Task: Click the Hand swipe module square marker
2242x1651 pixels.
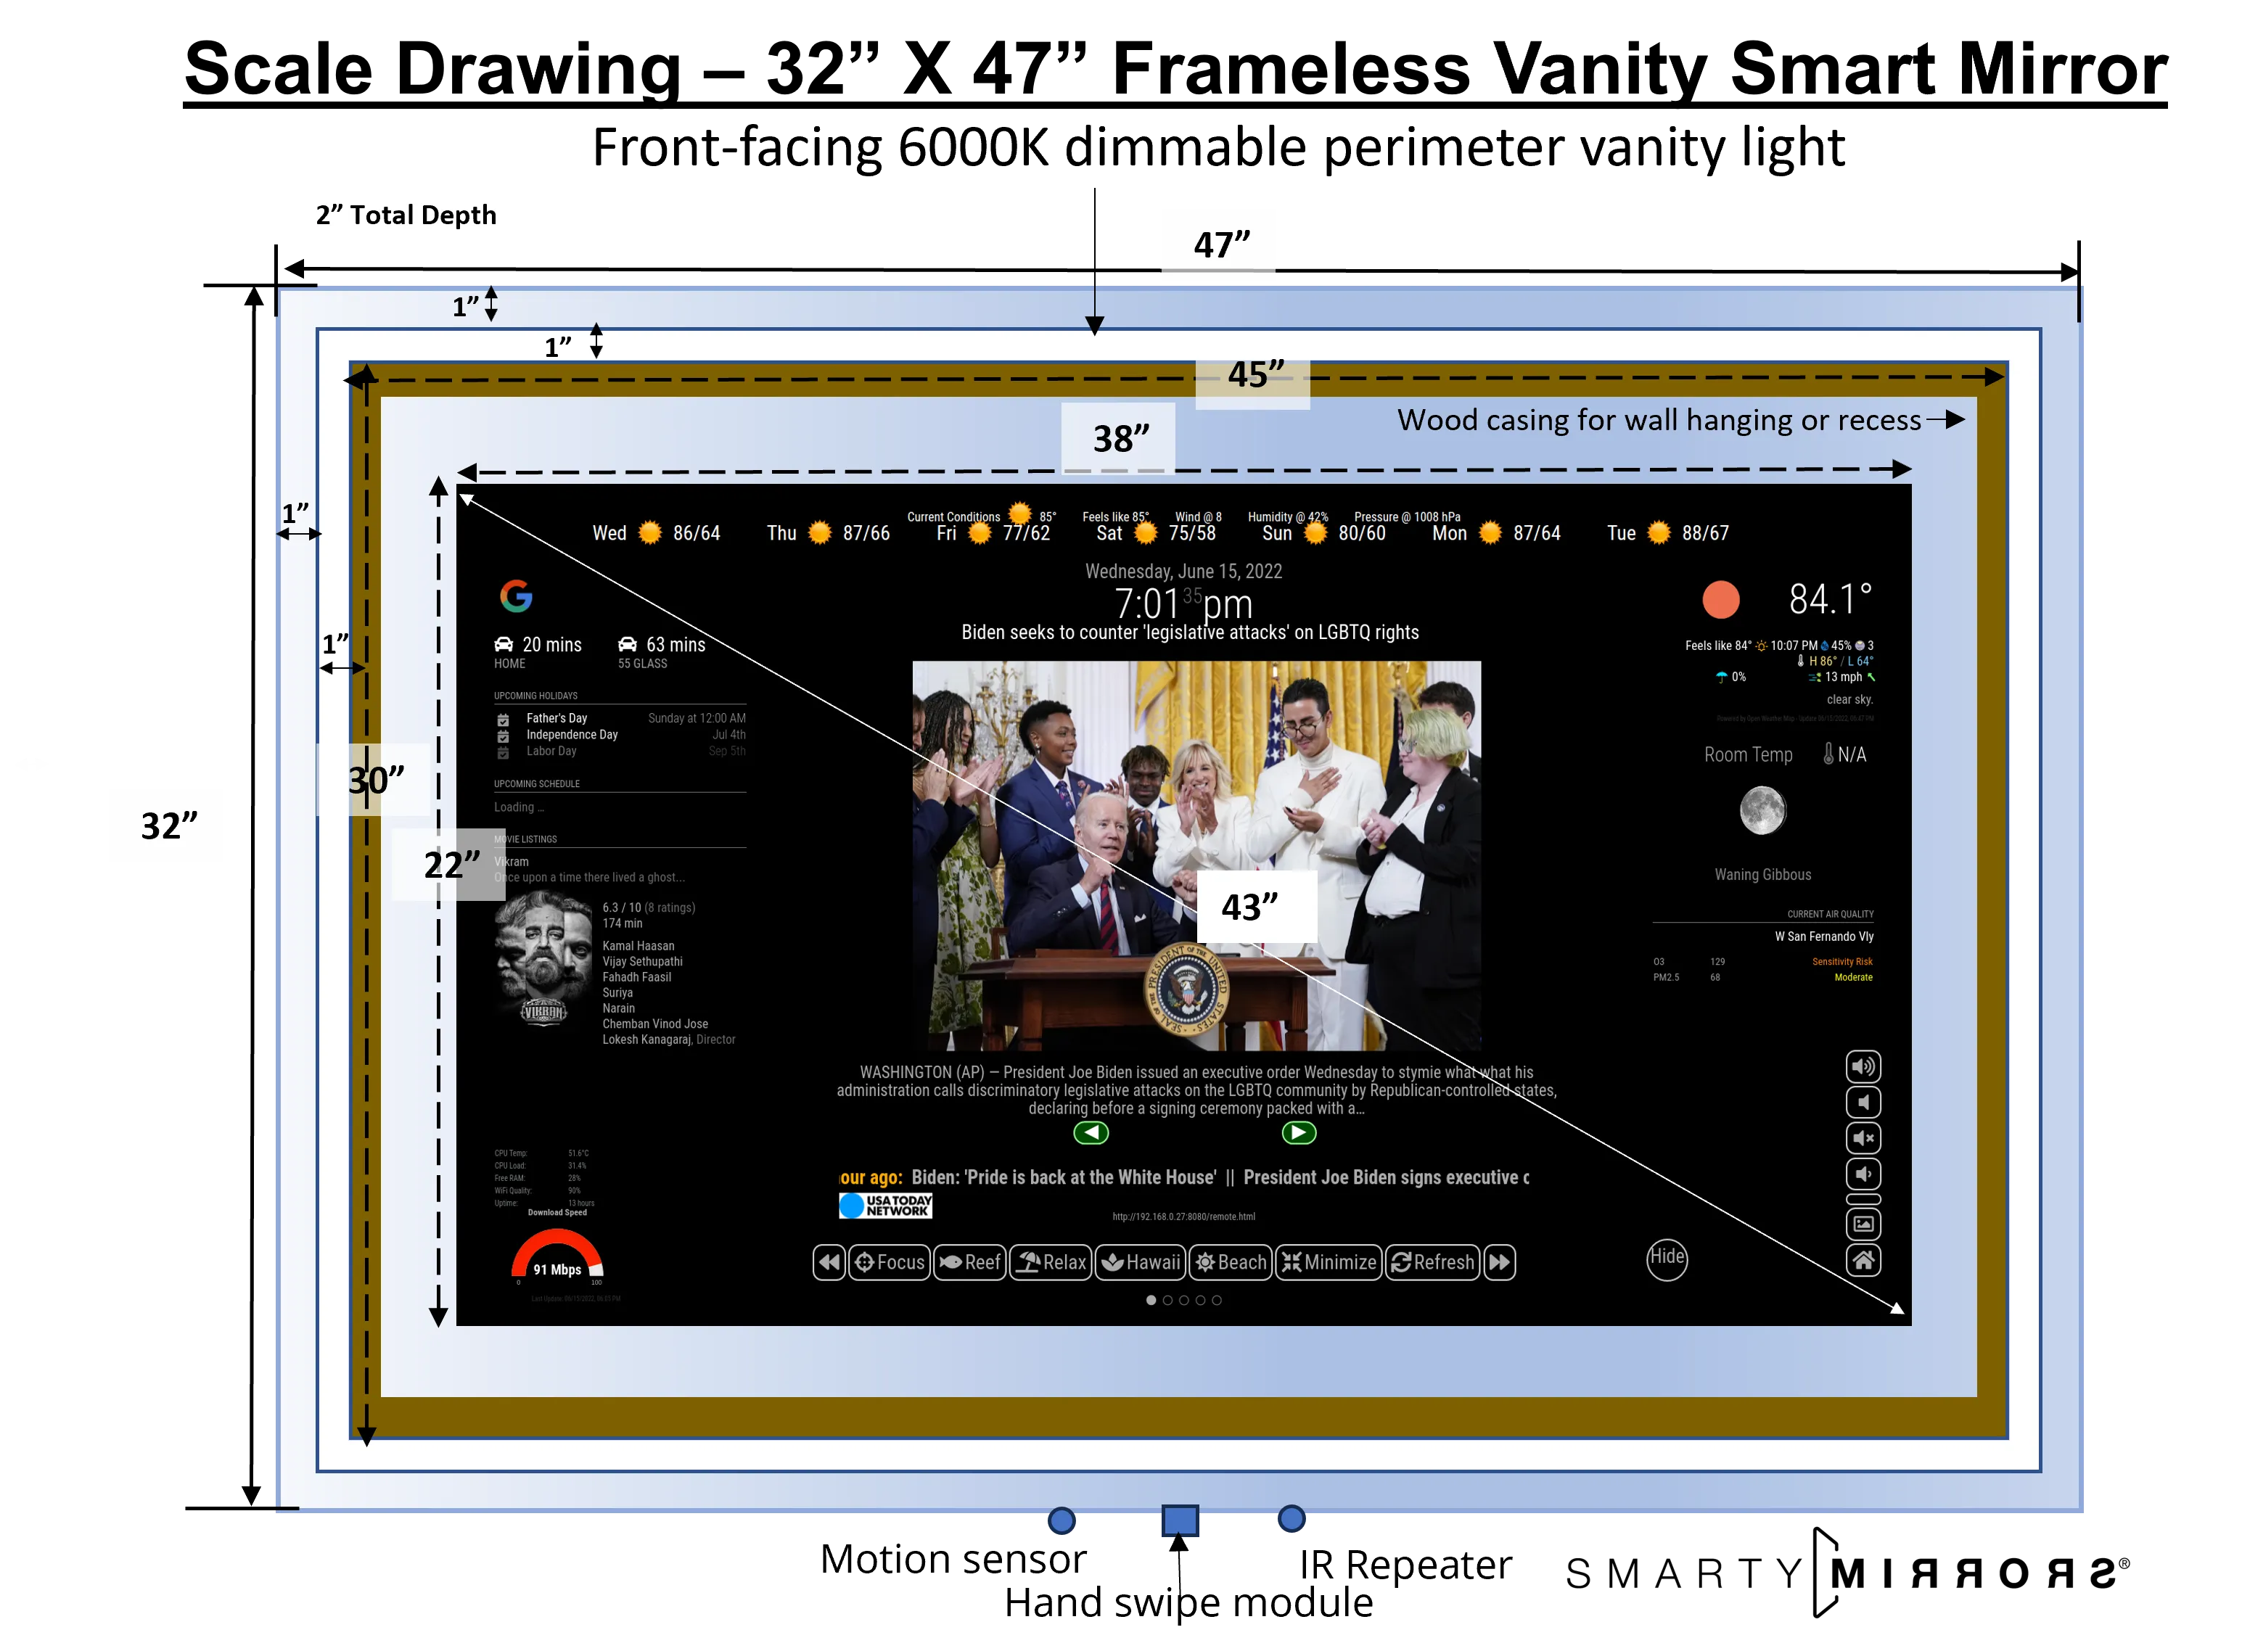Action: coord(1180,1521)
